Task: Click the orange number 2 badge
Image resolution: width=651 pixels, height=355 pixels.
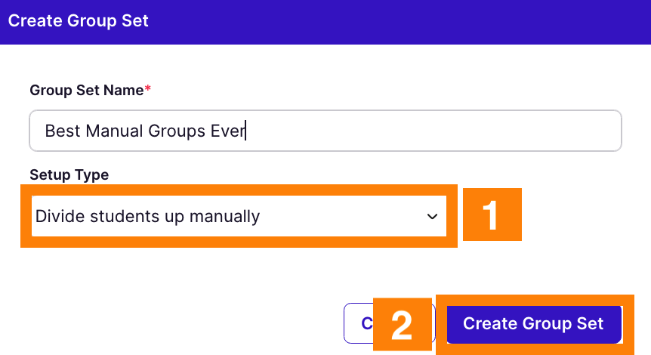Action: click(x=402, y=325)
